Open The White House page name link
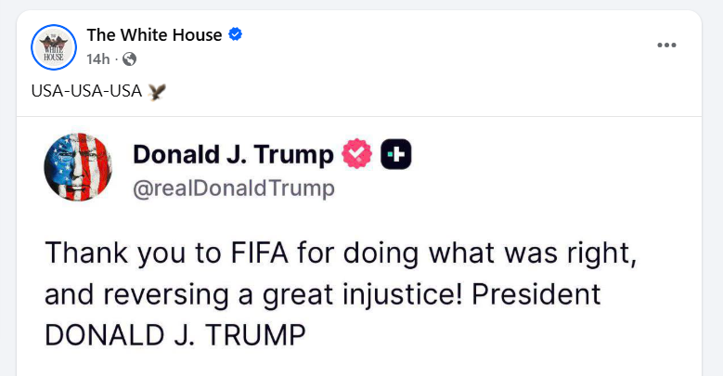This screenshot has width=723, height=376. (x=154, y=35)
